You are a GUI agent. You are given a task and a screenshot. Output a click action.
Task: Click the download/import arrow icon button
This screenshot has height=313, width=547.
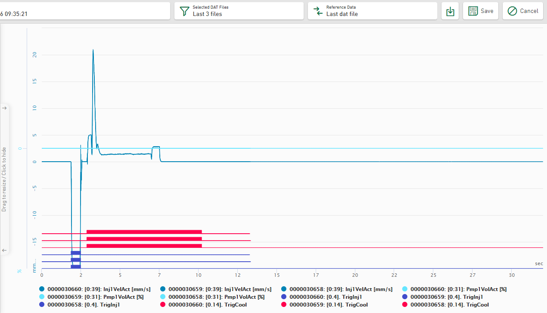tap(450, 11)
